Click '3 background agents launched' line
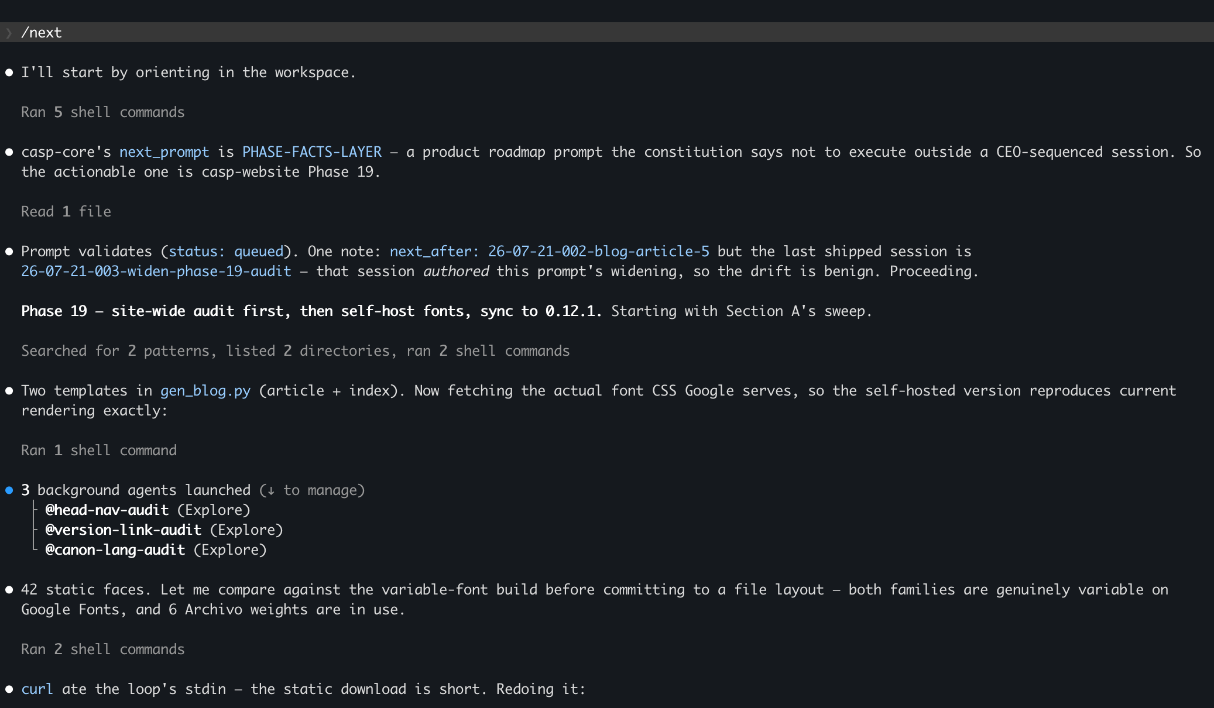Viewport: 1214px width, 708px height. (x=193, y=490)
